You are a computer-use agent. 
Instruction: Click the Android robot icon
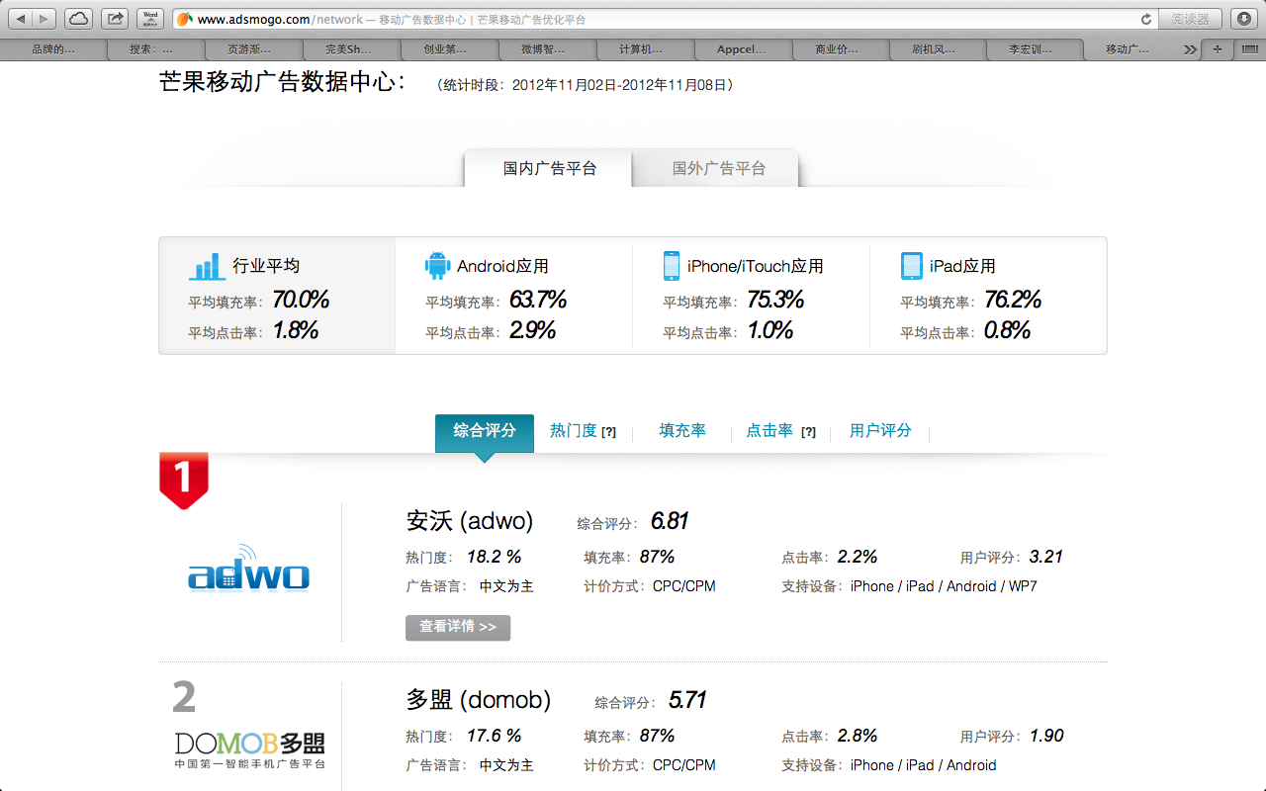pos(437,266)
